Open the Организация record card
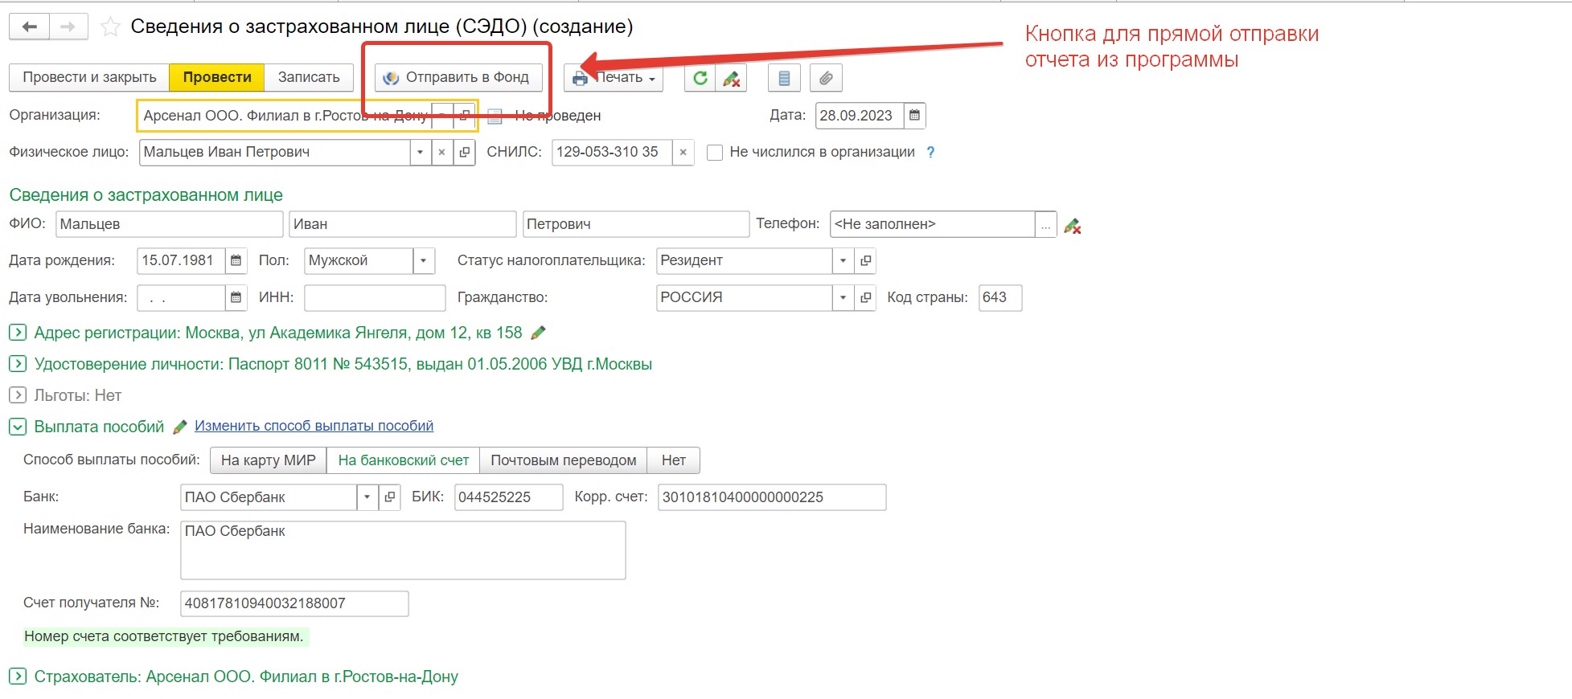 click(464, 116)
